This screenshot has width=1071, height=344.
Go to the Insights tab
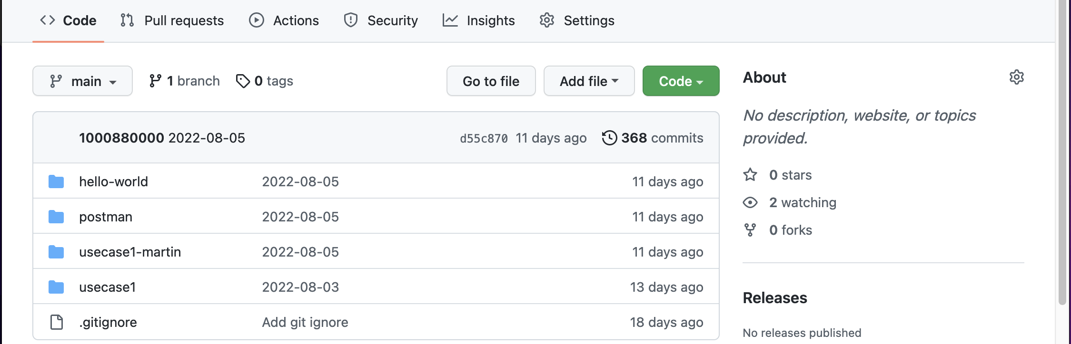pos(479,20)
